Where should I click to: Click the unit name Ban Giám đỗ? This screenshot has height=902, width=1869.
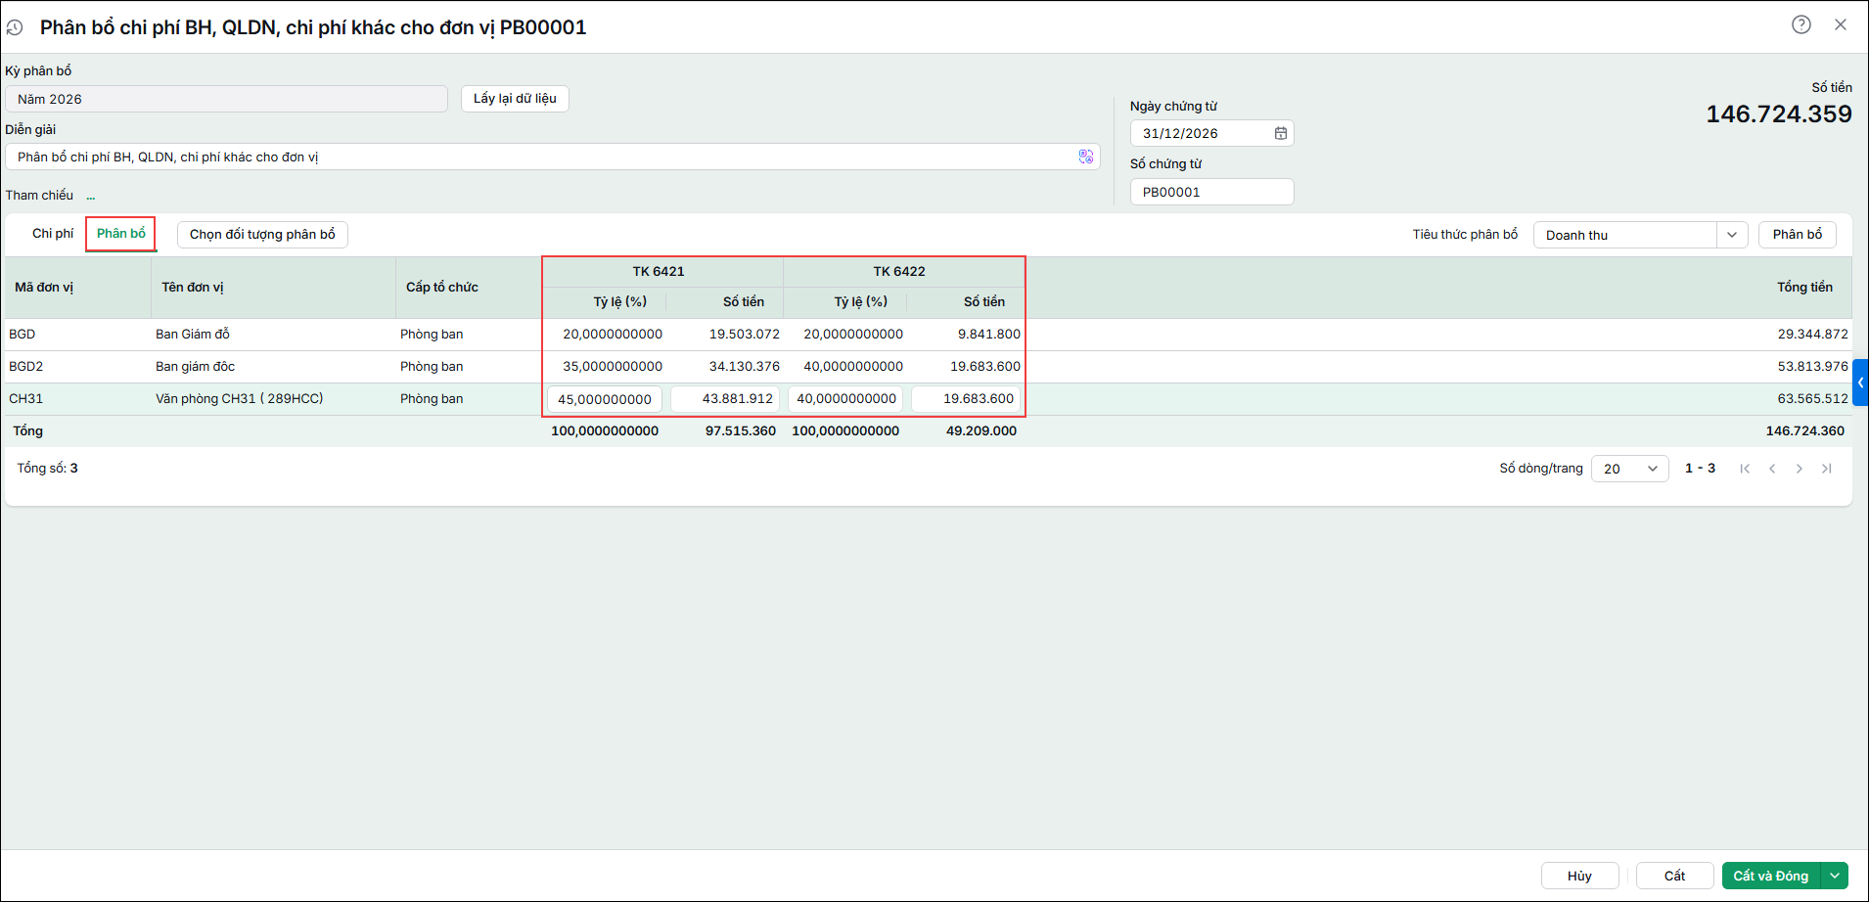coord(193,335)
